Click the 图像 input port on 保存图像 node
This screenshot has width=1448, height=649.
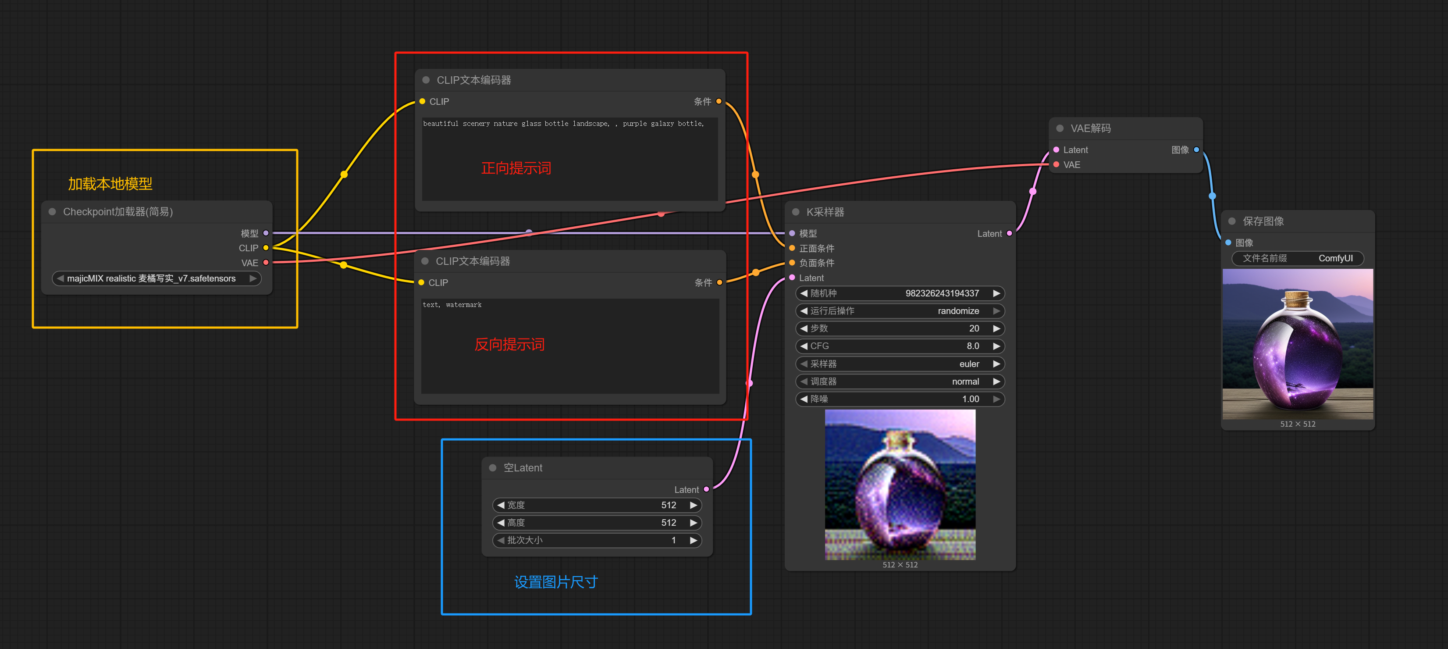click(x=1228, y=242)
